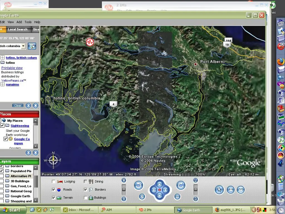Click the Port Alberni city marker

pos(195,64)
